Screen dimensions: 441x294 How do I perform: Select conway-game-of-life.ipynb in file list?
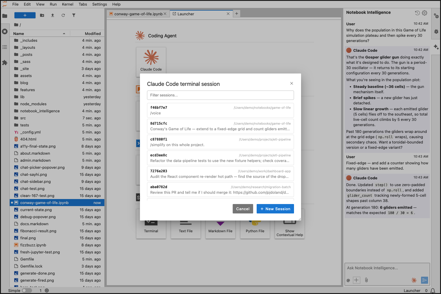click(x=57, y=203)
